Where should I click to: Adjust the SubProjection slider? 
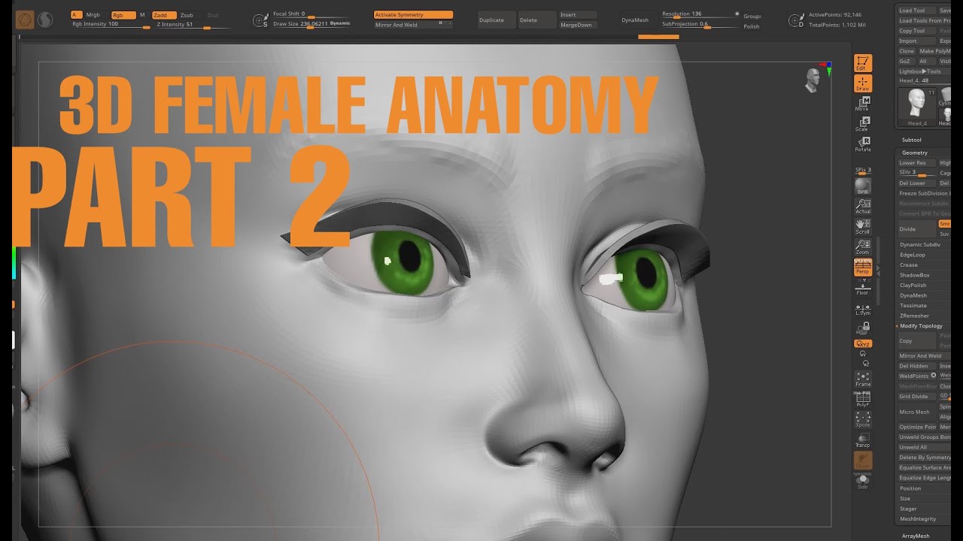pos(700,24)
